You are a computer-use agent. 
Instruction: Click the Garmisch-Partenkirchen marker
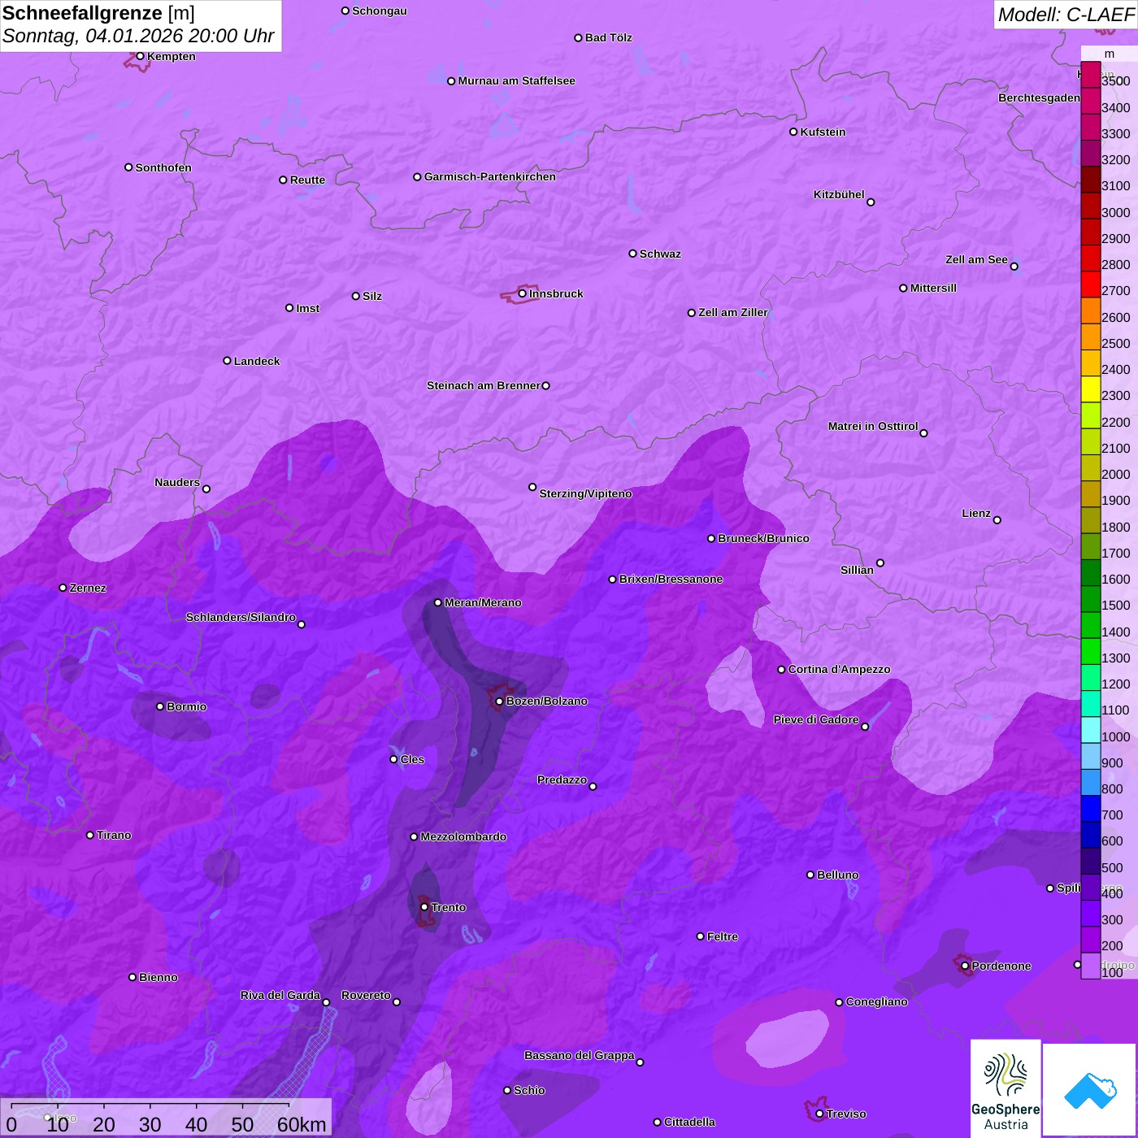(x=418, y=176)
